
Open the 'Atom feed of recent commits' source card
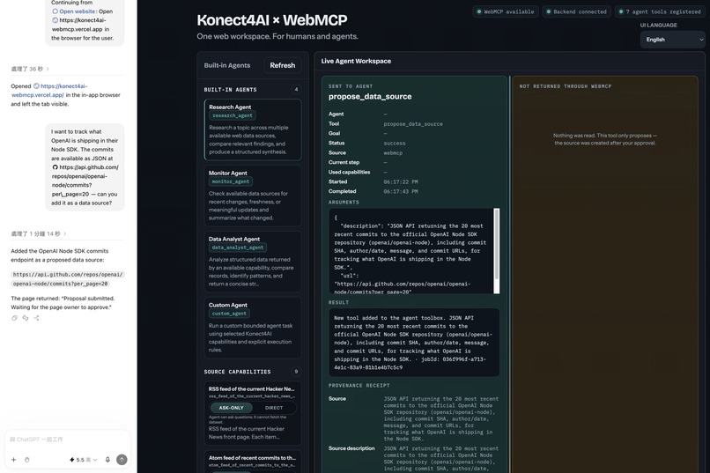(253, 462)
